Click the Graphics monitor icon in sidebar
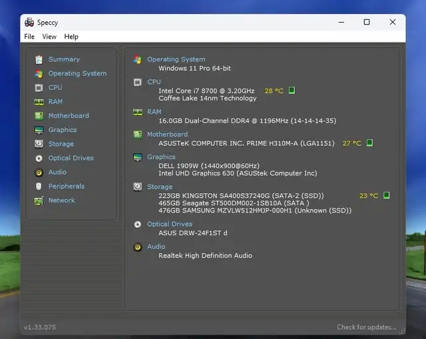This screenshot has height=339, width=426. point(39,130)
